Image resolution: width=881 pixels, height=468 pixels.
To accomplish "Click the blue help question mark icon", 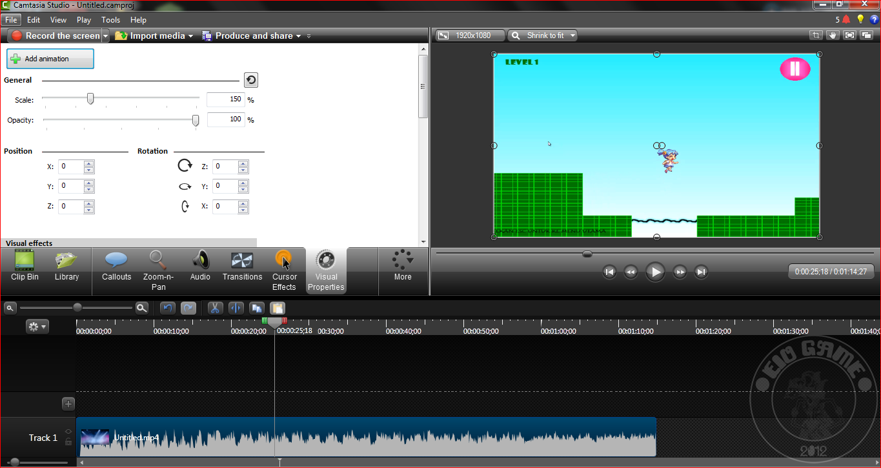I will click(x=875, y=20).
